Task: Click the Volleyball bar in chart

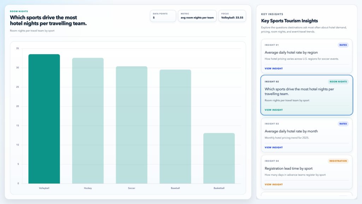Action: [44, 119]
